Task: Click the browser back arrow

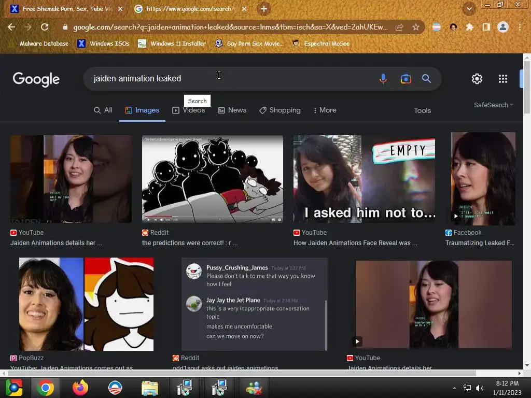Action: [11, 27]
